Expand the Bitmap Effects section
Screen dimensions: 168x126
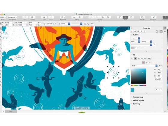(131, 100)
